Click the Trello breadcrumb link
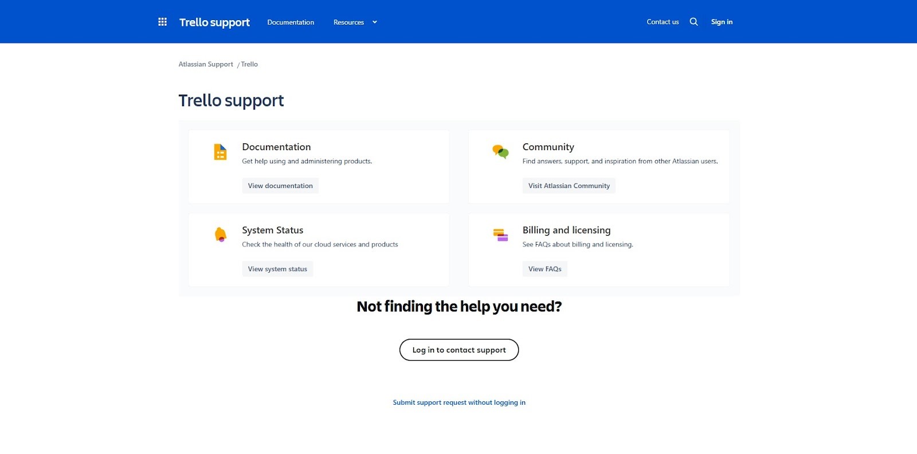 coord(249,64)
